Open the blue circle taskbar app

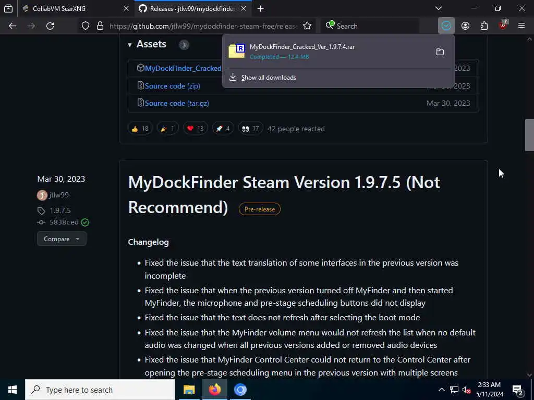(240, 390)
